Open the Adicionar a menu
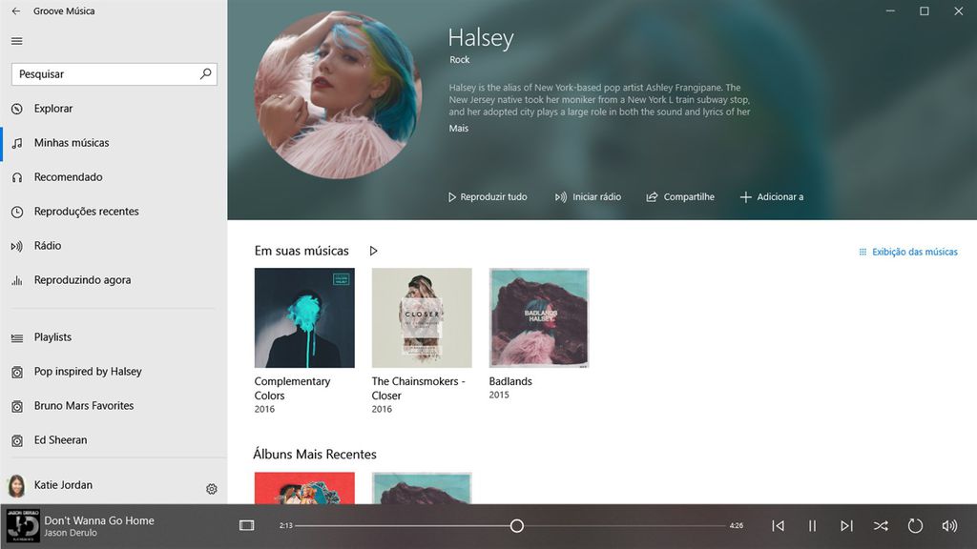Viewport: 977px width, 549px height. pos(771,196)
